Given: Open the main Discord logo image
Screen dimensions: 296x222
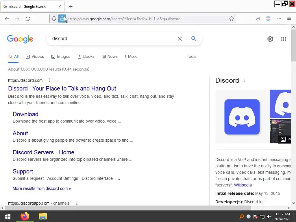Looking at the screenshot, I should [242, 117].
